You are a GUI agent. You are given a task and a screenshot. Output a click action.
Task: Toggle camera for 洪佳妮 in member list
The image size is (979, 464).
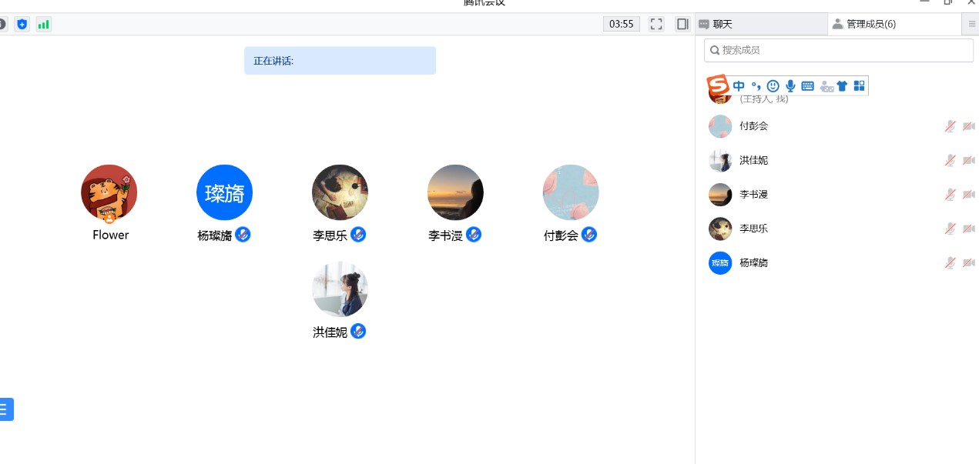(968, 160)
